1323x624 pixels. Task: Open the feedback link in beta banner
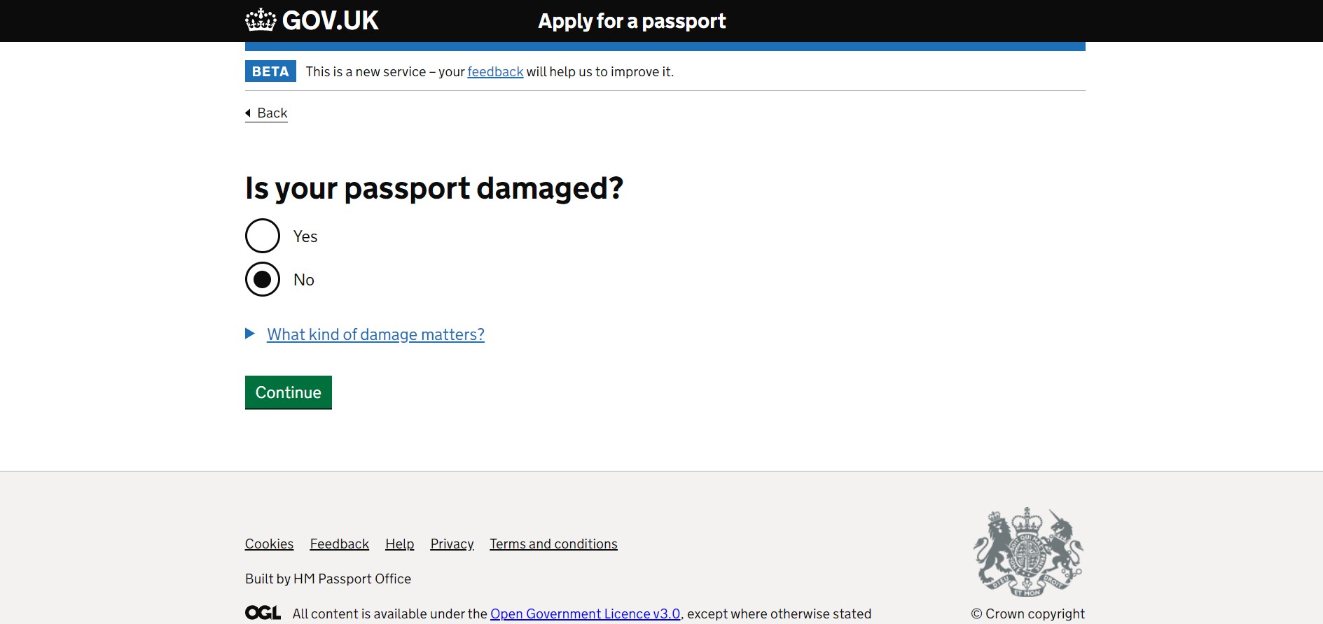495,71
